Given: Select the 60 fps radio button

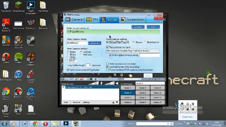Looking at the screenshot, I should [68, 52].
